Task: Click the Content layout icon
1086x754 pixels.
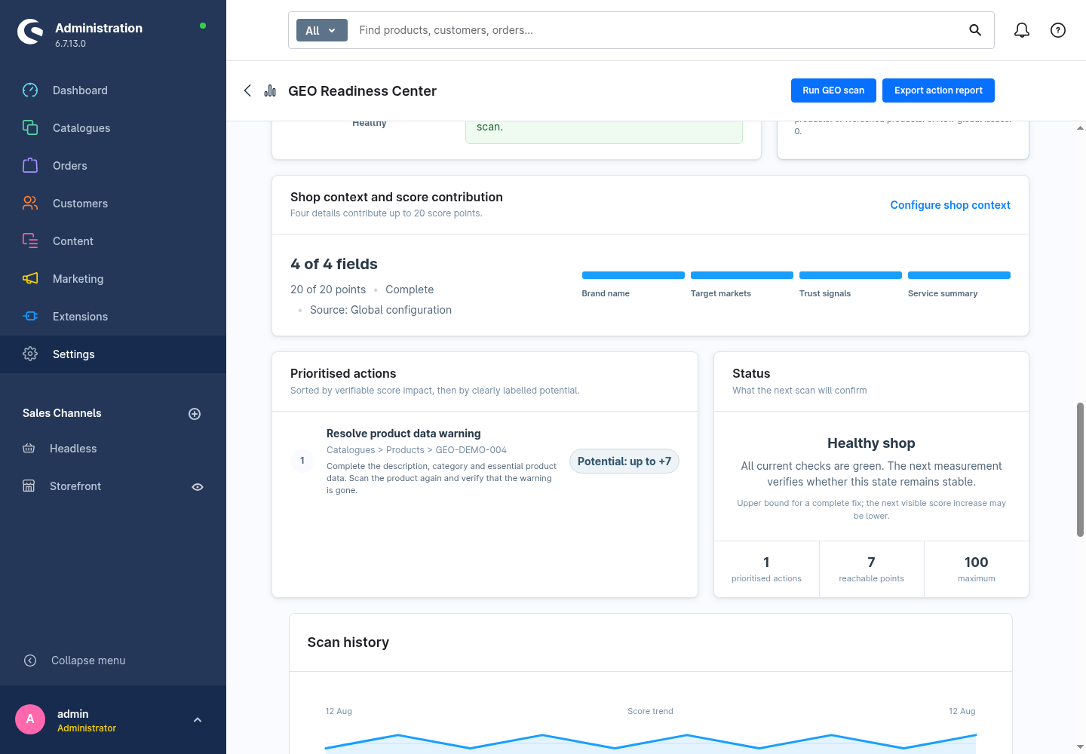Action: [30, 241]
